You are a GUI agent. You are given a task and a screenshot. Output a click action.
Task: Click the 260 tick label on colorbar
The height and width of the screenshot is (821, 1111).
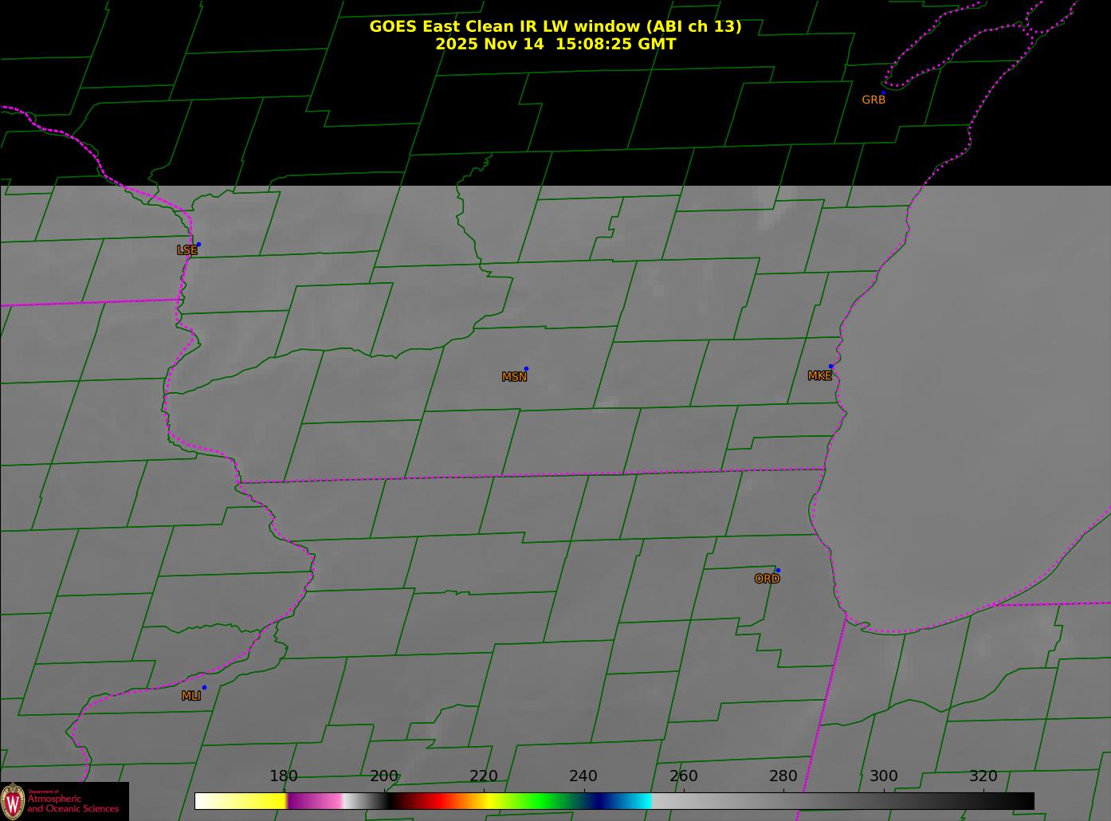coord(683,776)
